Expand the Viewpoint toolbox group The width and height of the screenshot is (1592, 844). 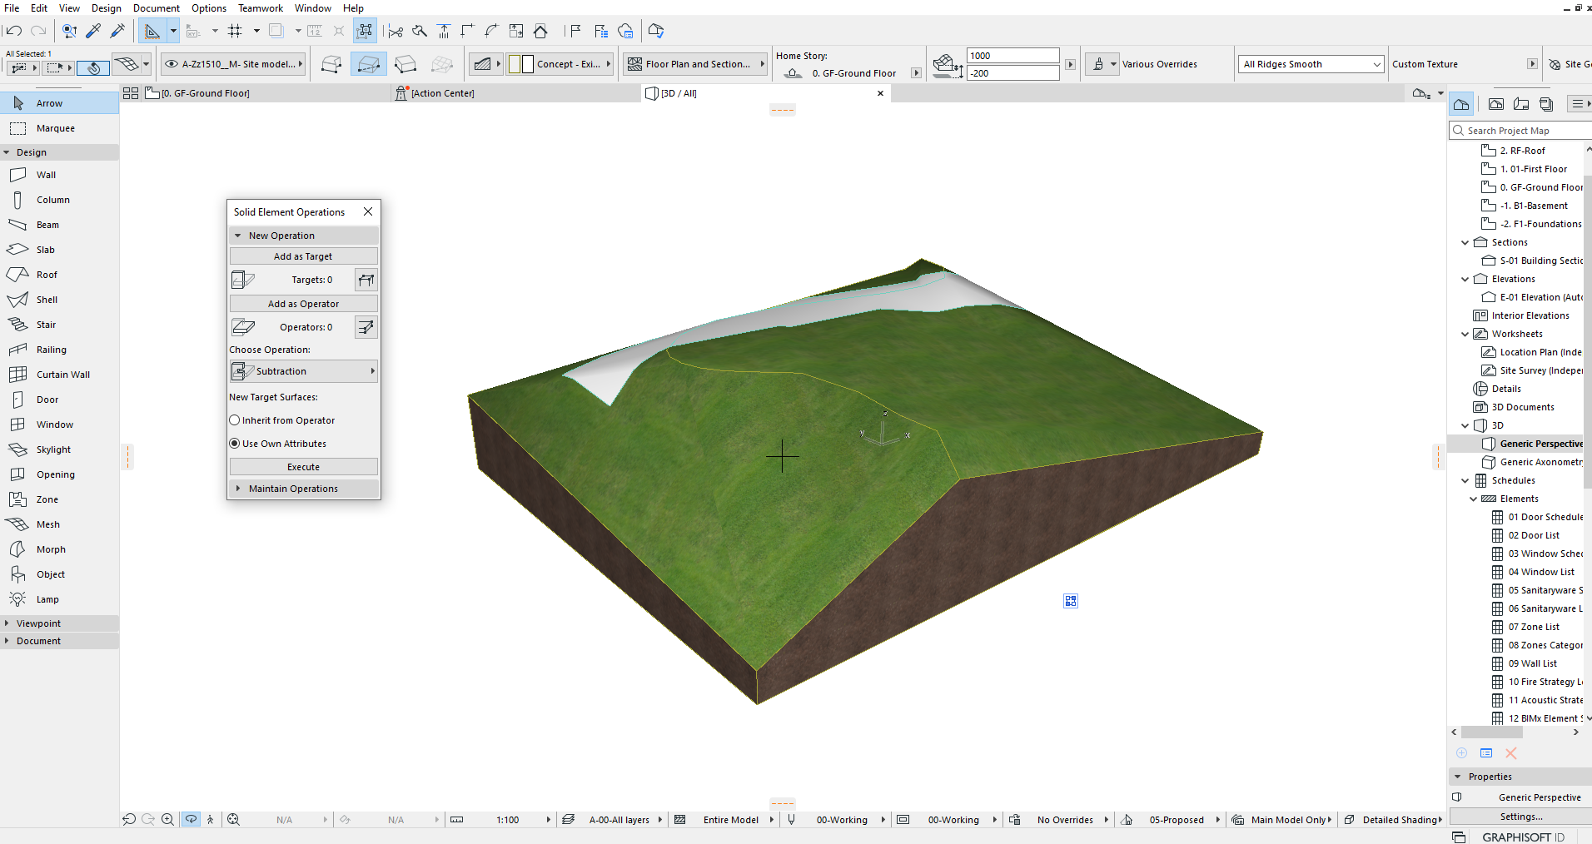(7, 623)
